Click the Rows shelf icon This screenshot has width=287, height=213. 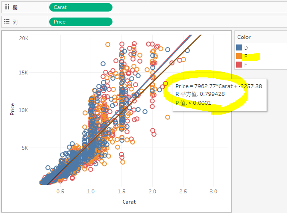(x=7, y=21)
